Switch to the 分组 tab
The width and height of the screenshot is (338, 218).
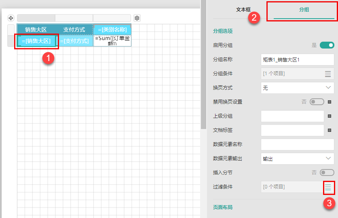pyautogui.click(x=304, y=9)
